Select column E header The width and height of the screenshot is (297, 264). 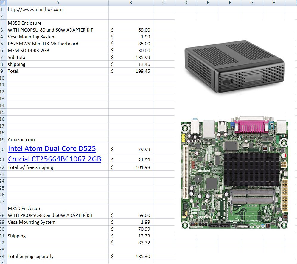pos(208,3)
